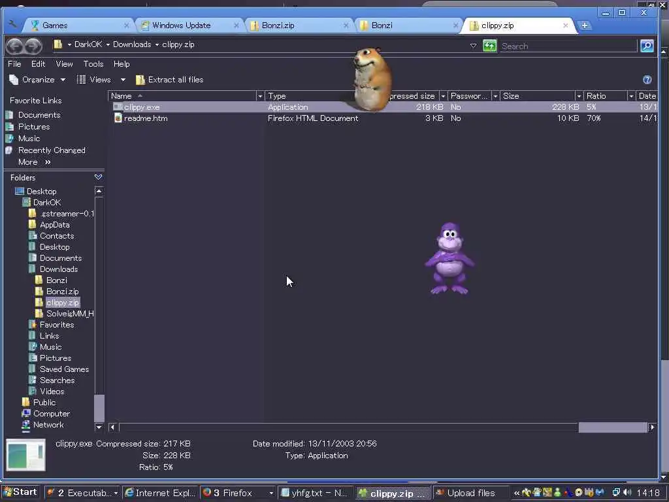Click Downloads in the address breadcrumb
The image size is (669, 502).
tap(132, 44)
